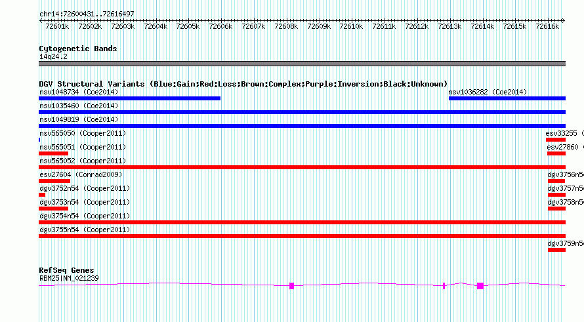Click the thin RBM25 exon near 72613k
This screenshot has width=584, height=322.
pyautogui.click(x=444, y=286)
